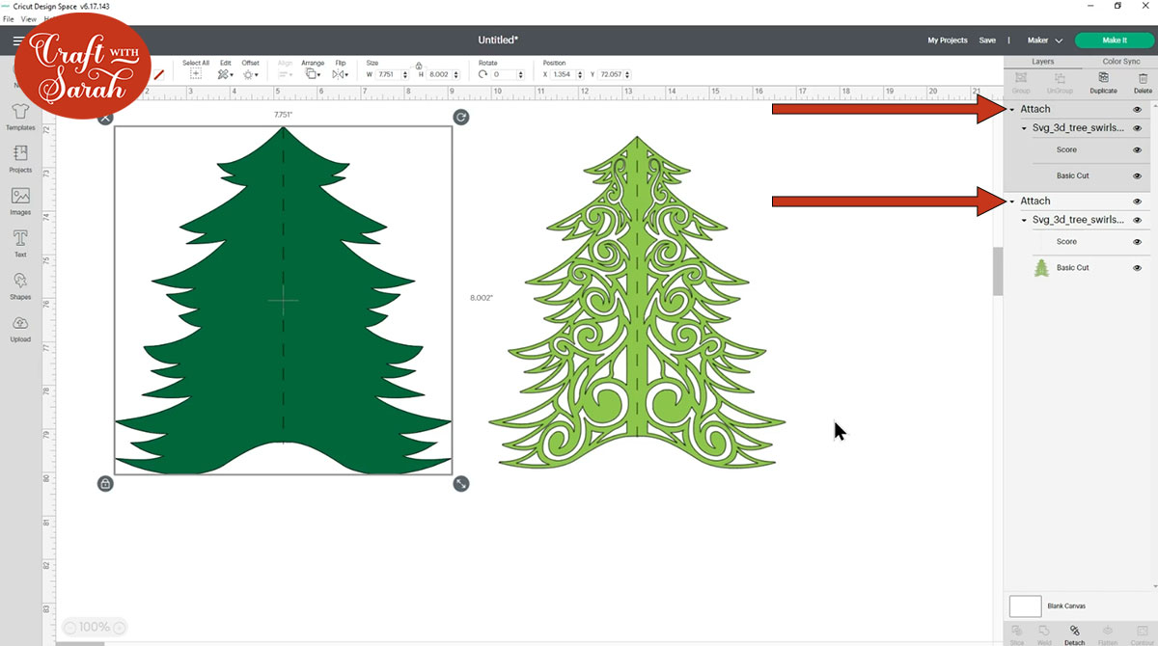Select the first Score layer row
Image resolution: width=1158 pixels, height=646 pixels.
[x=1079, y=150]
